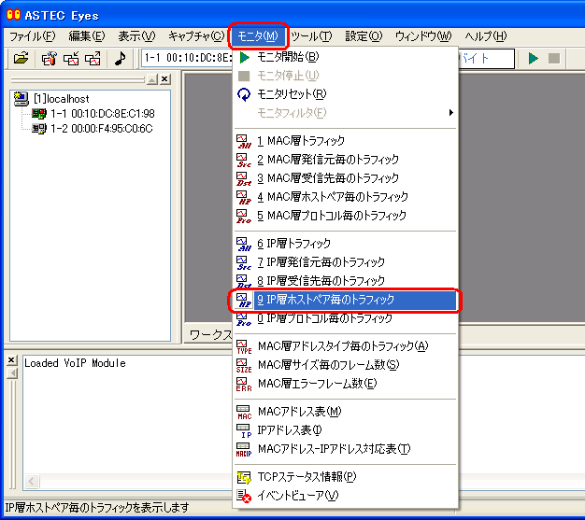
Task: Click the 6 IP層トラフィック All icon
Action: click(244, 244)
